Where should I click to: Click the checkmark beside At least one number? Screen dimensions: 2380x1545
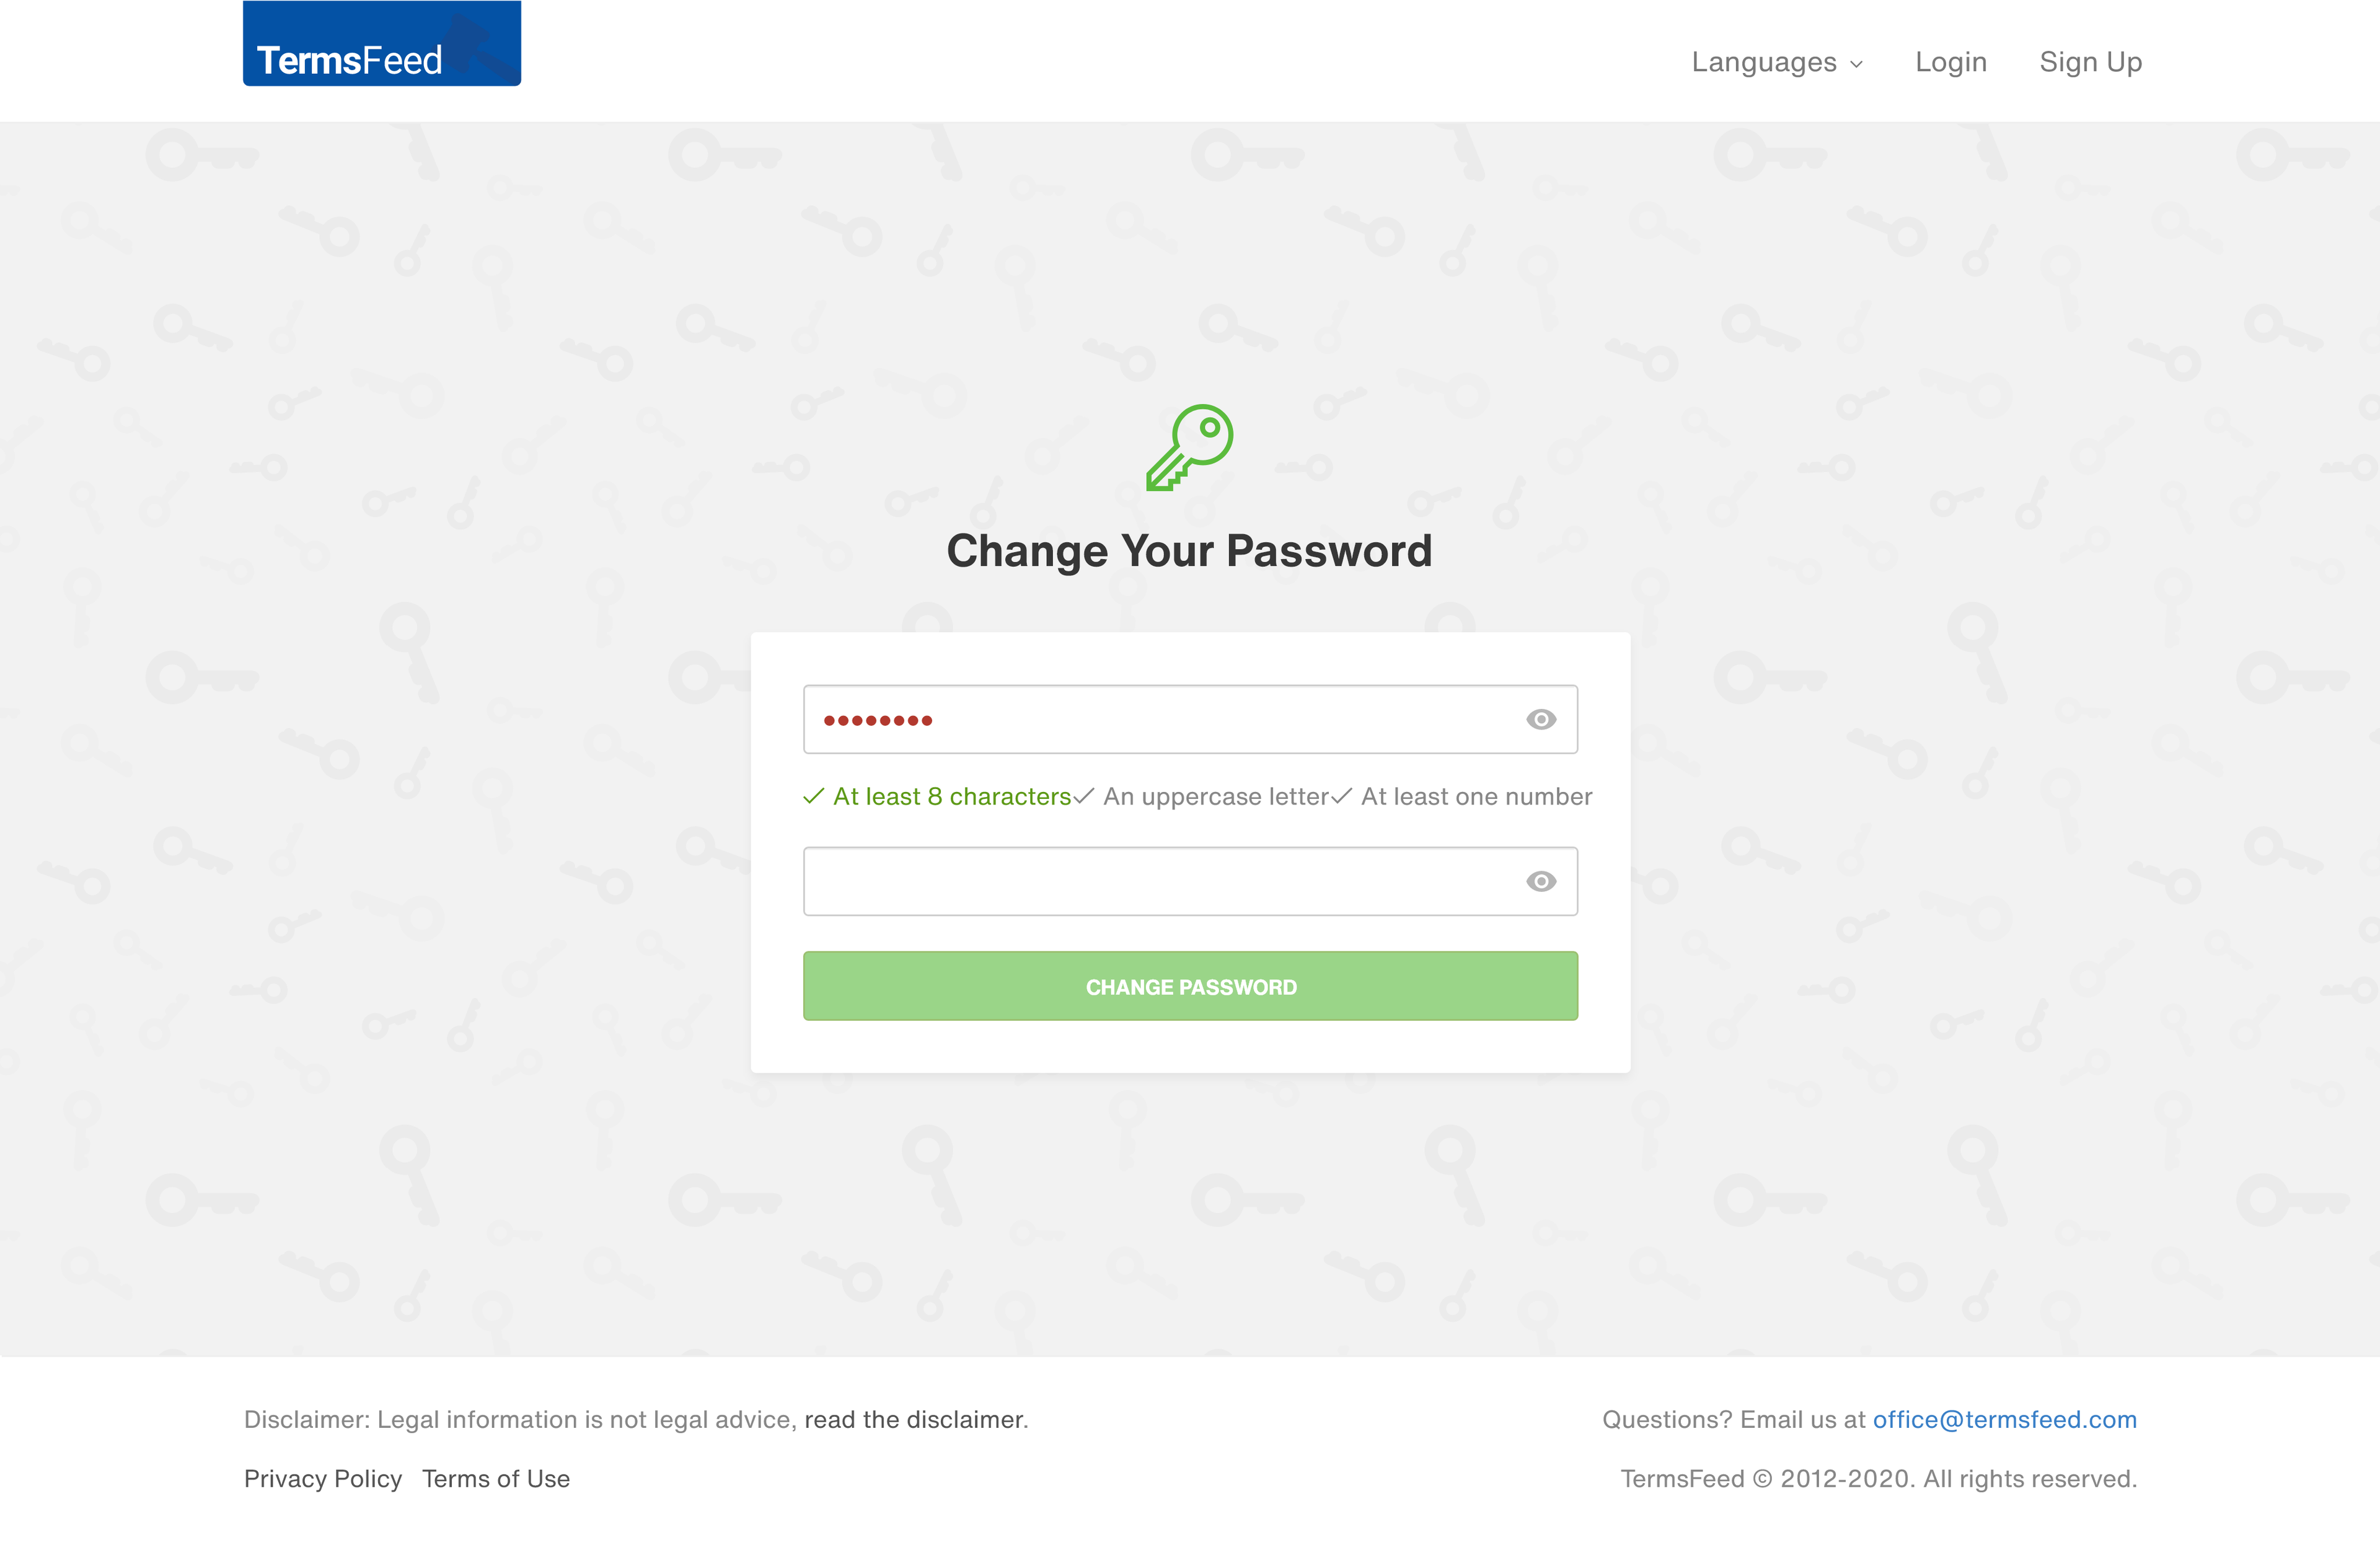(1342, 796)
